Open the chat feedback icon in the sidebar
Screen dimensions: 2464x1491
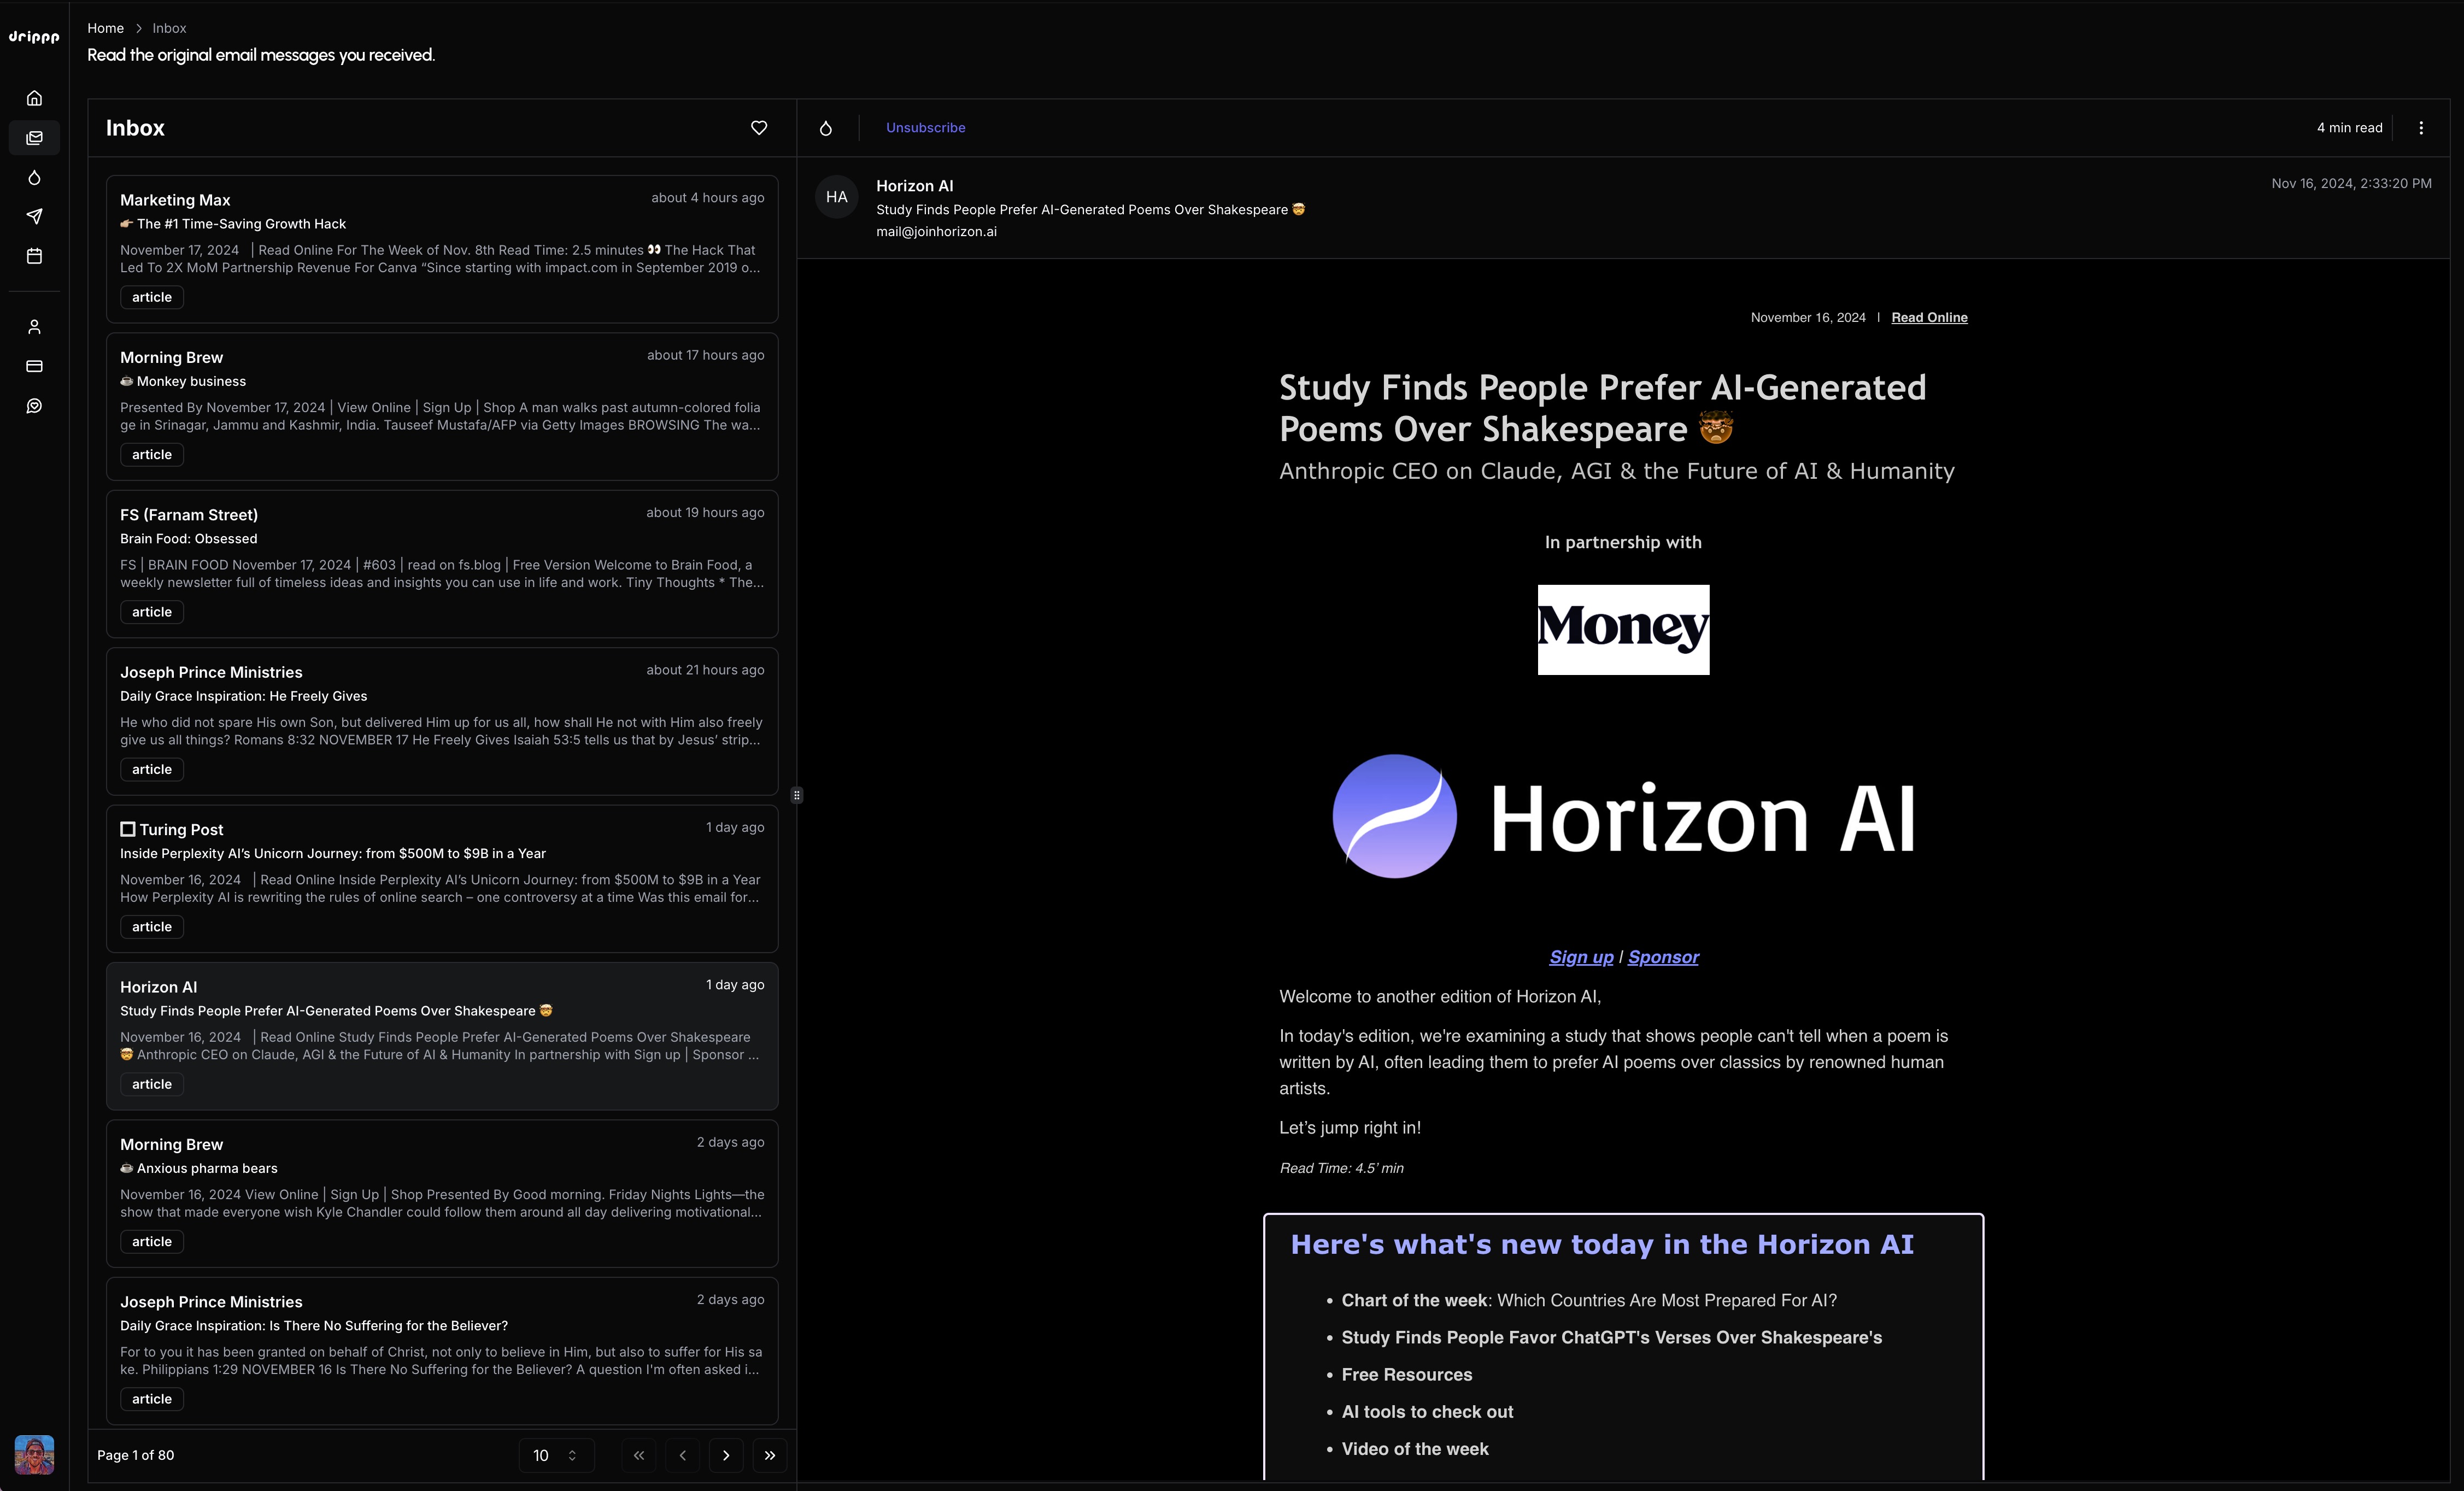(x=34, y=406)
